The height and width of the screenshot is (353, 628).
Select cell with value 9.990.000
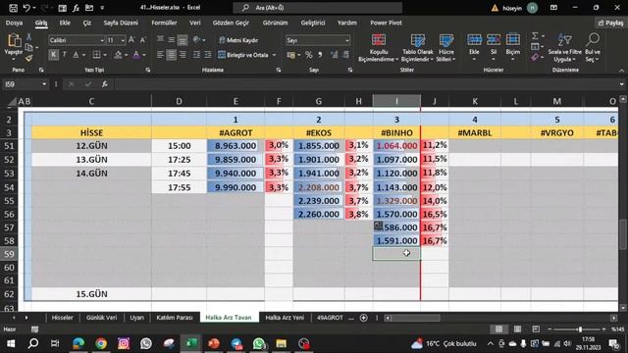pyautogui.click(x=235, y=187)
